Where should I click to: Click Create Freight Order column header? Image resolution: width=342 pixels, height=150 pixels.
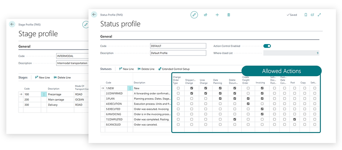pyautogui.click(x=246, y=80)
